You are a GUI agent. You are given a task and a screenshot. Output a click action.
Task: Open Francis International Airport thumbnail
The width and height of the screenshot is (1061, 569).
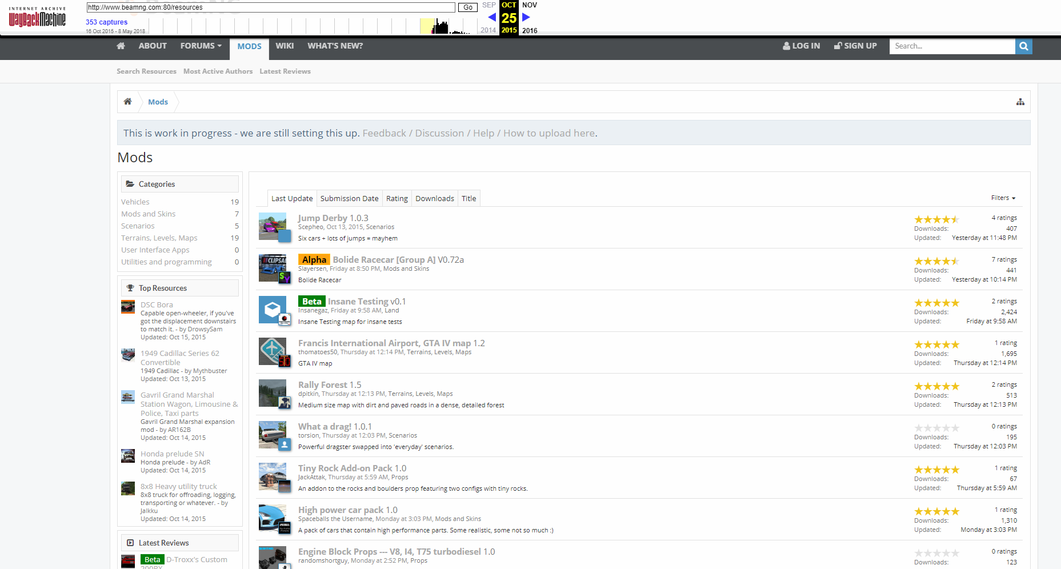[273, 351]
